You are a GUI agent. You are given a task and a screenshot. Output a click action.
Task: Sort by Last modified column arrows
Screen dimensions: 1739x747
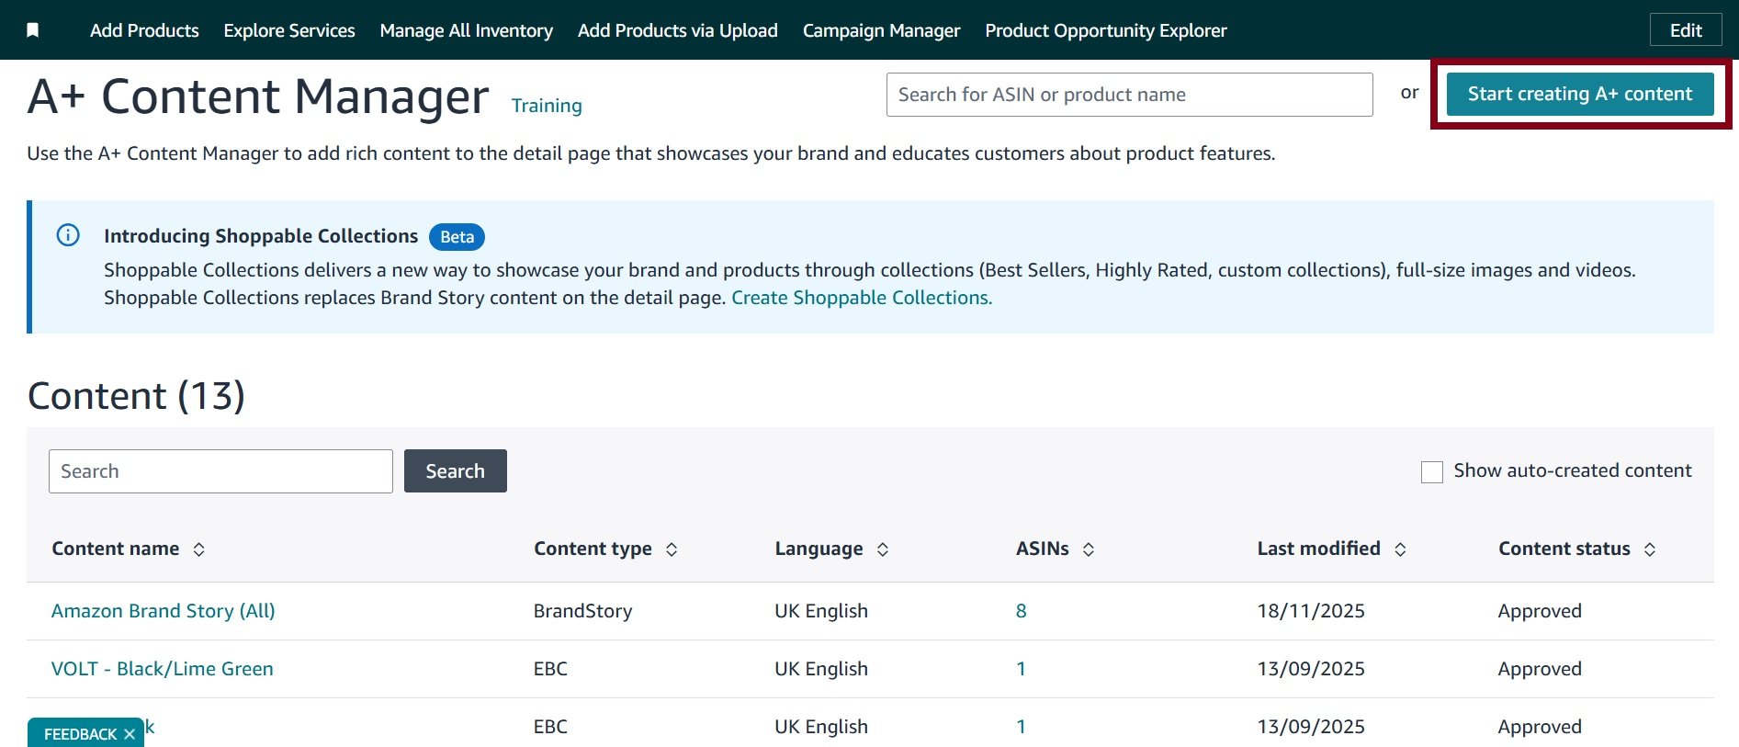1400,549
